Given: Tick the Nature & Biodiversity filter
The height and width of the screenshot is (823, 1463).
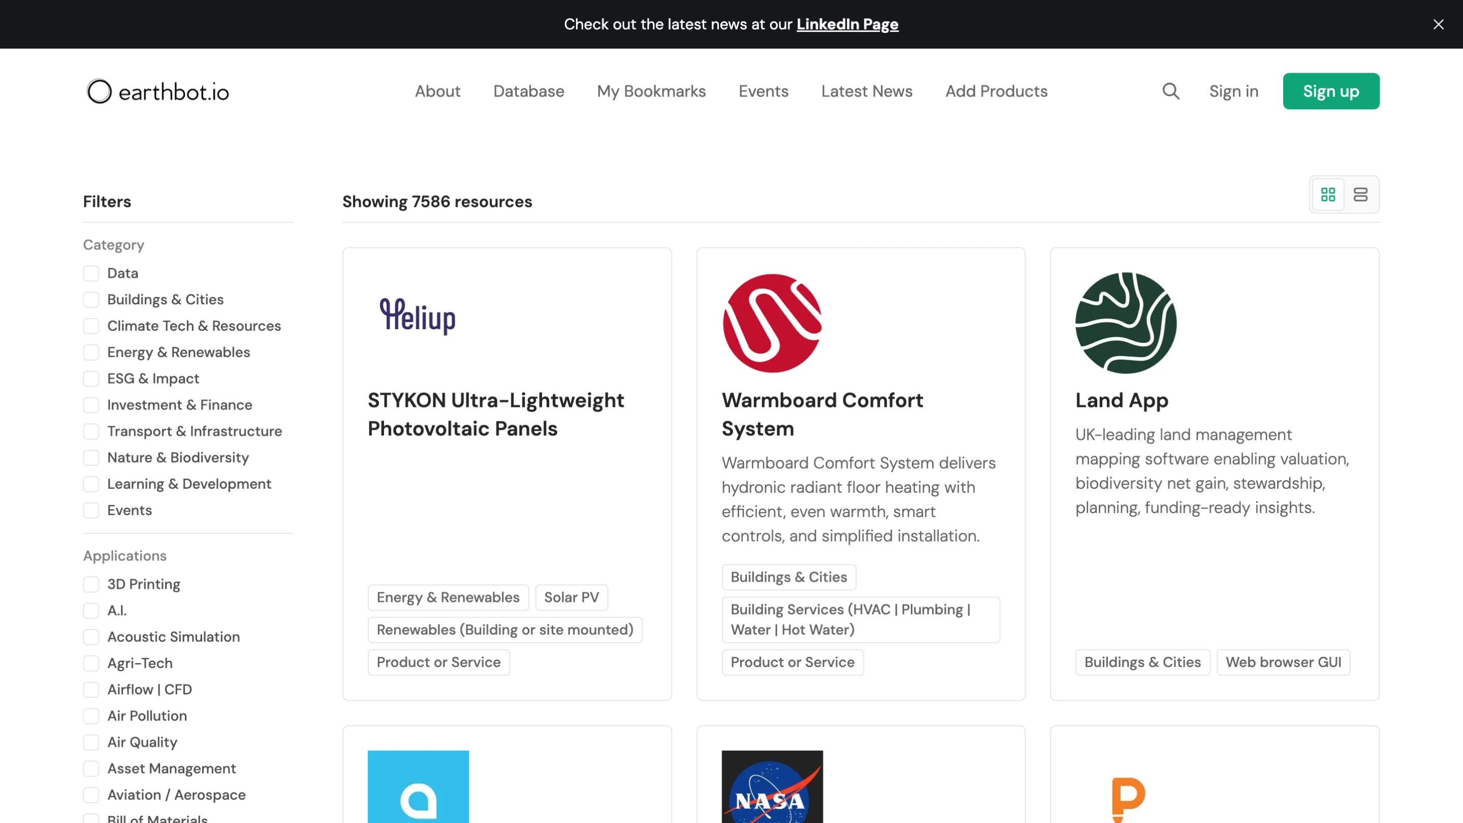Looking at the screenshot, I should (x=91, y=458).
